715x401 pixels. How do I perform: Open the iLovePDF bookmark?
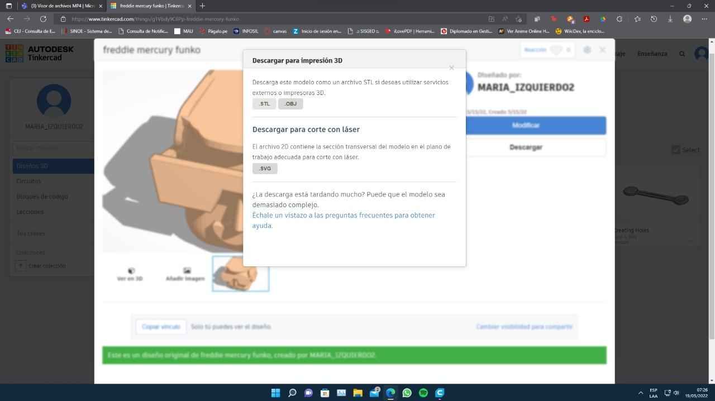(409, 31)
